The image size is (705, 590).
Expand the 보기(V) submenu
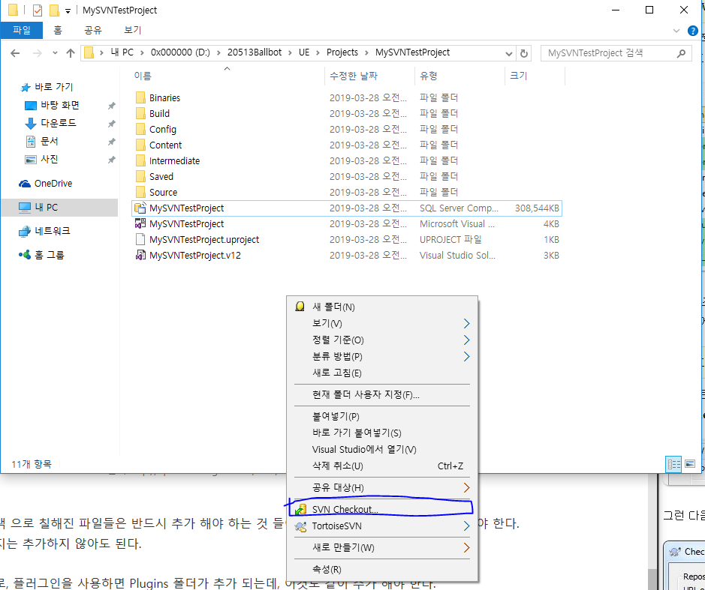pos(466,323)
